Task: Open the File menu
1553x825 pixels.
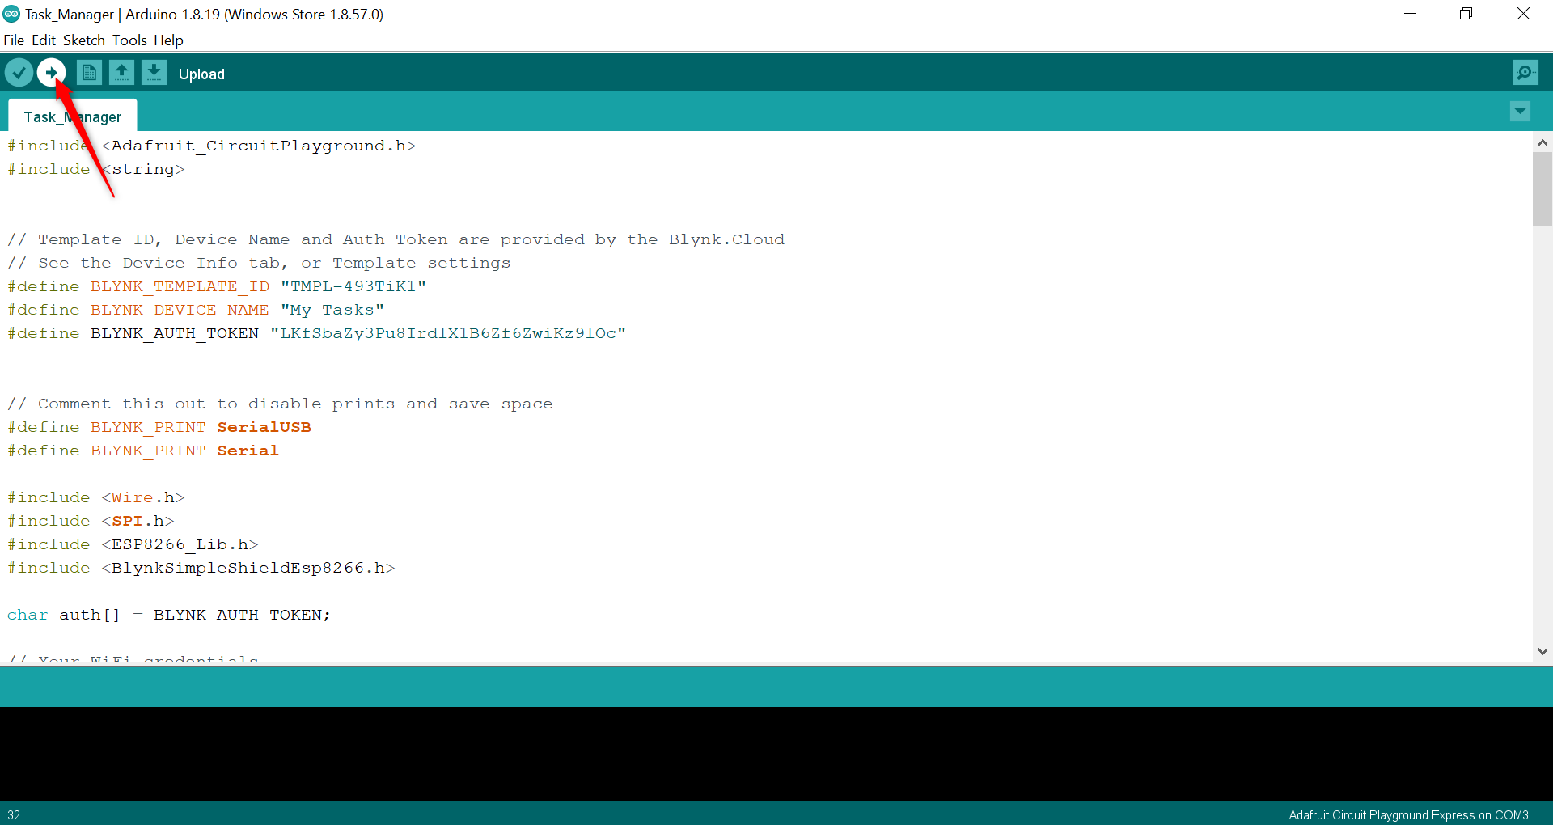Action: point(14,40)
